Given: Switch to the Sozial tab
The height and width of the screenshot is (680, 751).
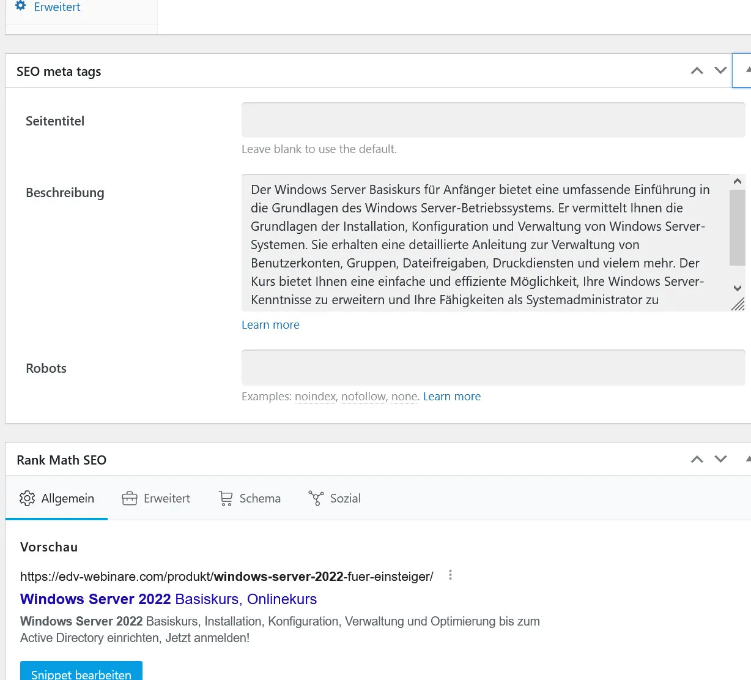Looking at the screenshot, I should (335, 498).
